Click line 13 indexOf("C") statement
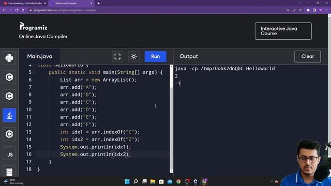This screenshot has height=186, width=331. click(x=100, y=132)
